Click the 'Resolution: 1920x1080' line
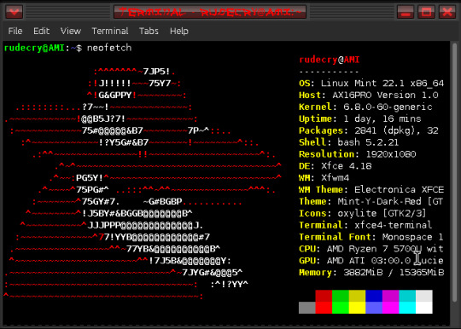The width and height of the screenshot is (461, 329). point(357,154)
